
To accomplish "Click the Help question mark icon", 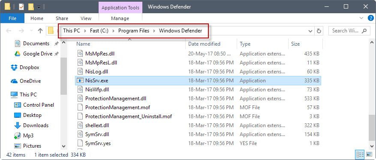I will pyautogui.click(x=371, y=18).
